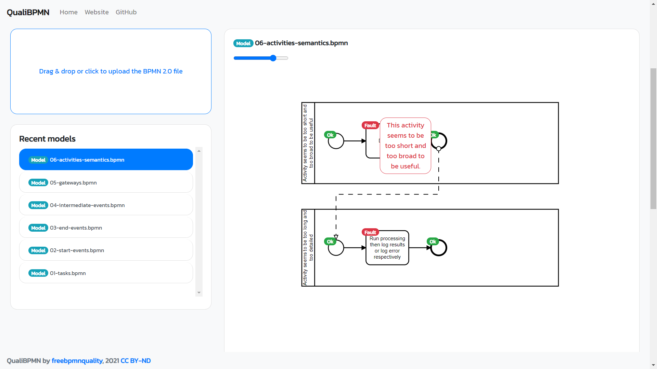
Task: Click the Fault badge above the Run processing task
Action: pos(370,232)
